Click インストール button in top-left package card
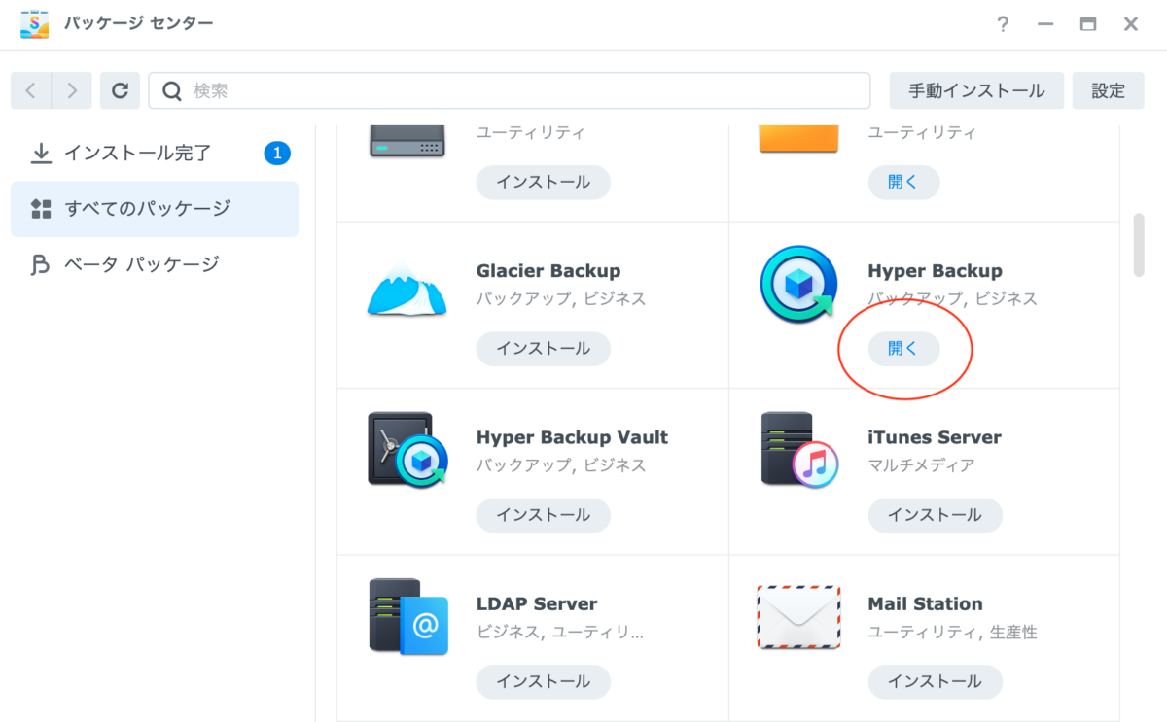The width and height of the screenshot is (1167, 722). click(x=543, y=182)
